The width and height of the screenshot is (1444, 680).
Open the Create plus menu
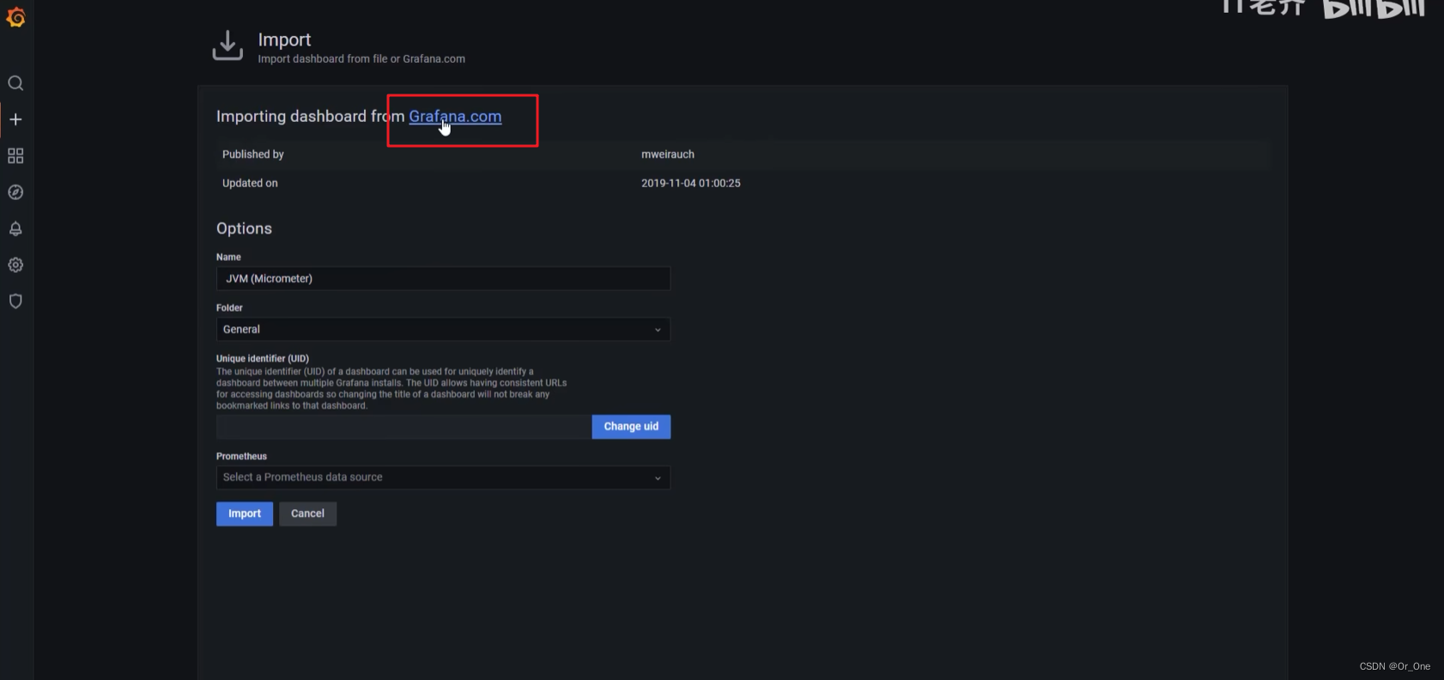click(x=15, y=119)
